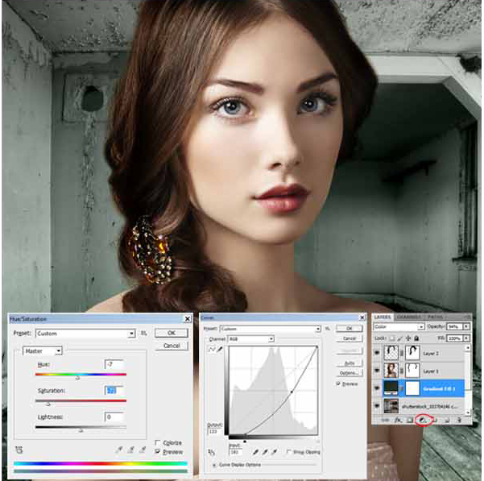Click the Lightness value input field
This screenshot has height=481, width=484.
[x=114, y=417]
